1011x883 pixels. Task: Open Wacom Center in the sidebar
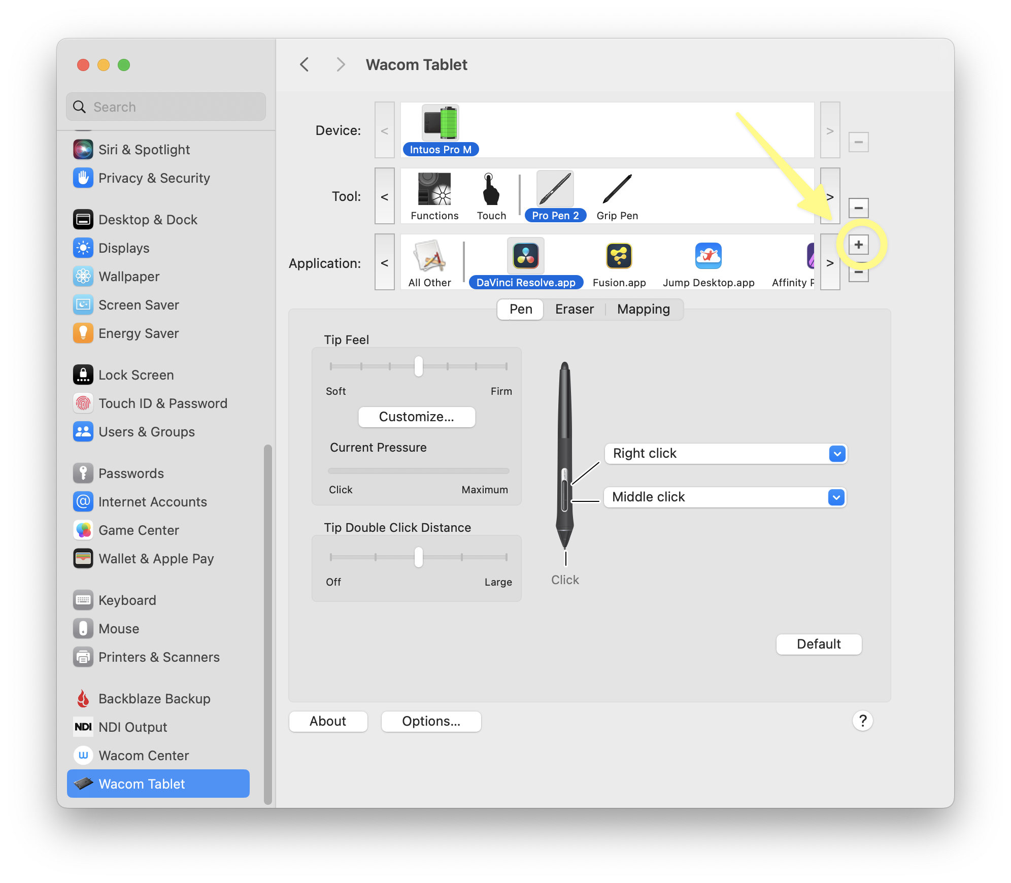click(144, 755)
